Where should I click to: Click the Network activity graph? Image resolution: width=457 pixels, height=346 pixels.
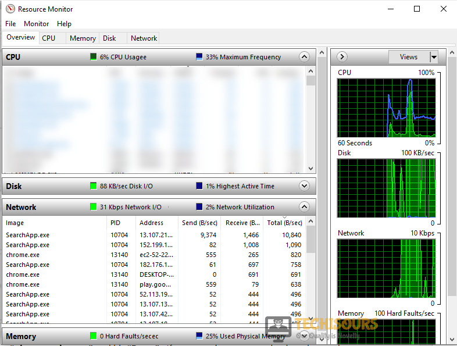click(x=387, y=269)
